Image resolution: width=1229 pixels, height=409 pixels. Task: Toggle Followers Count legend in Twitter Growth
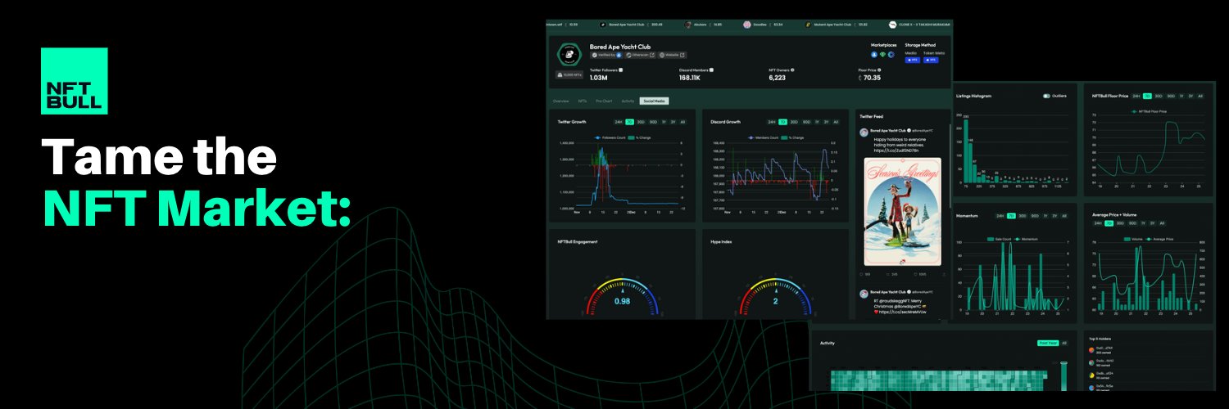[x=609, y=137]
